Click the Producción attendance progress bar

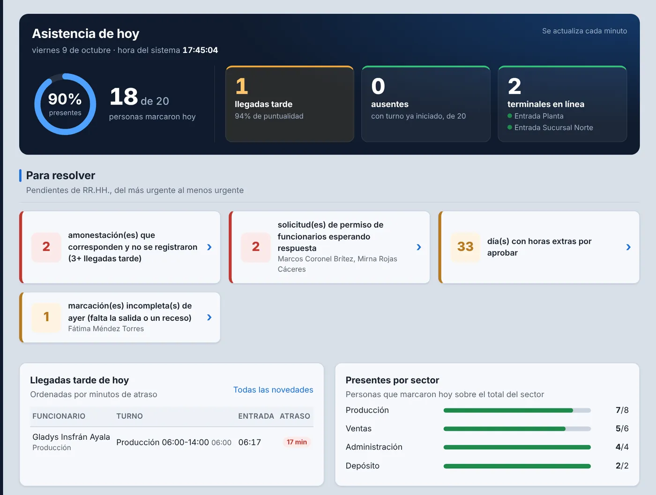pyautogui.click(x=517, y=410)
